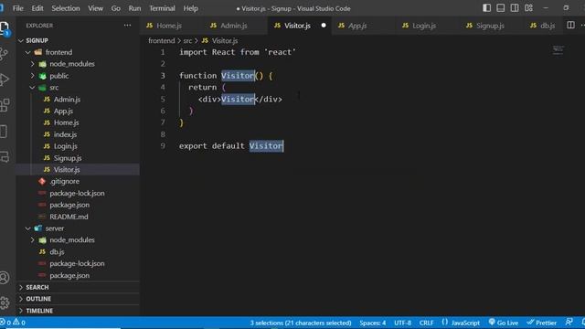Open index.js in the file tree

click(79, 134)
